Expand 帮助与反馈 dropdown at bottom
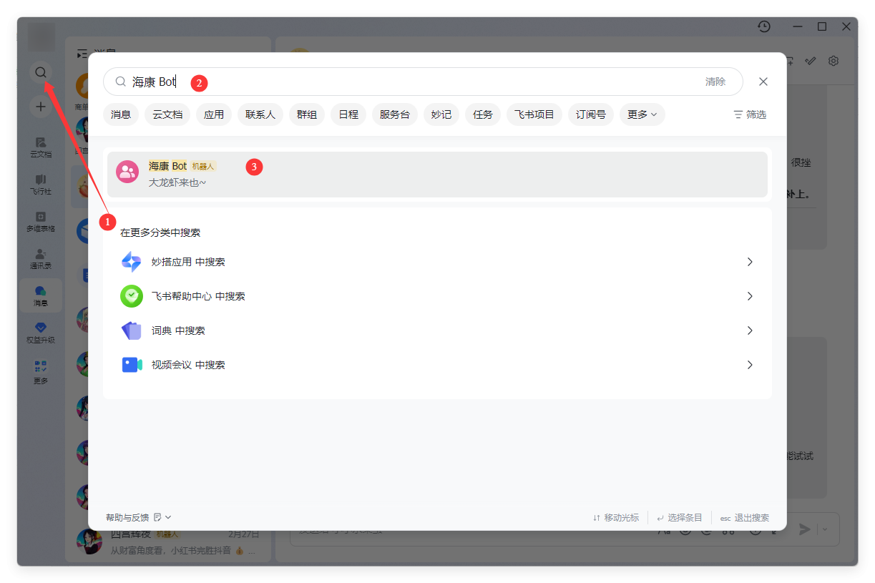The image size is (875, 583). (x=139, y=517)
